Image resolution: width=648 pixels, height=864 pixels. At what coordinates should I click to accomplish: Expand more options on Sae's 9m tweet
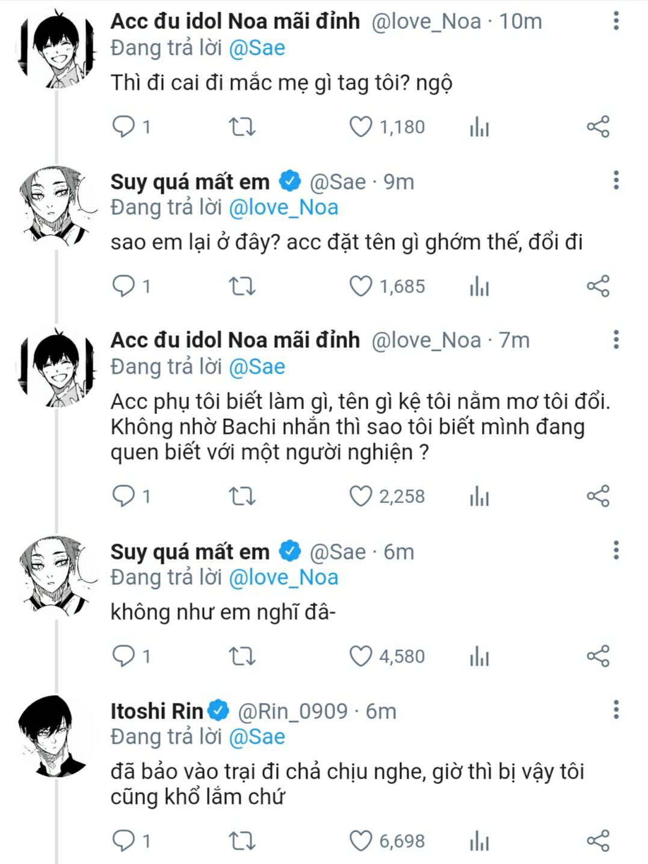(x=616, y=181)
